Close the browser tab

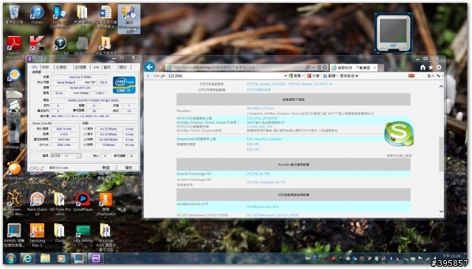tap(375, 68)
